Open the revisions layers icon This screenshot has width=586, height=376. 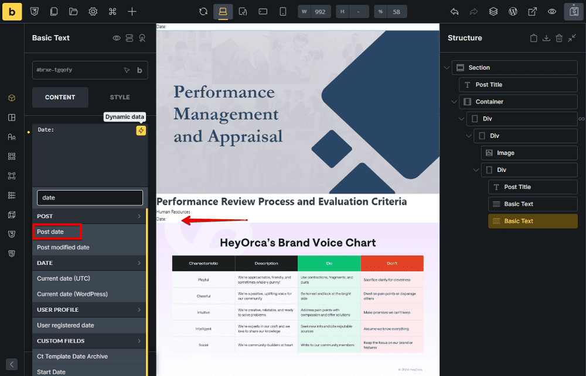pos(493,12)
